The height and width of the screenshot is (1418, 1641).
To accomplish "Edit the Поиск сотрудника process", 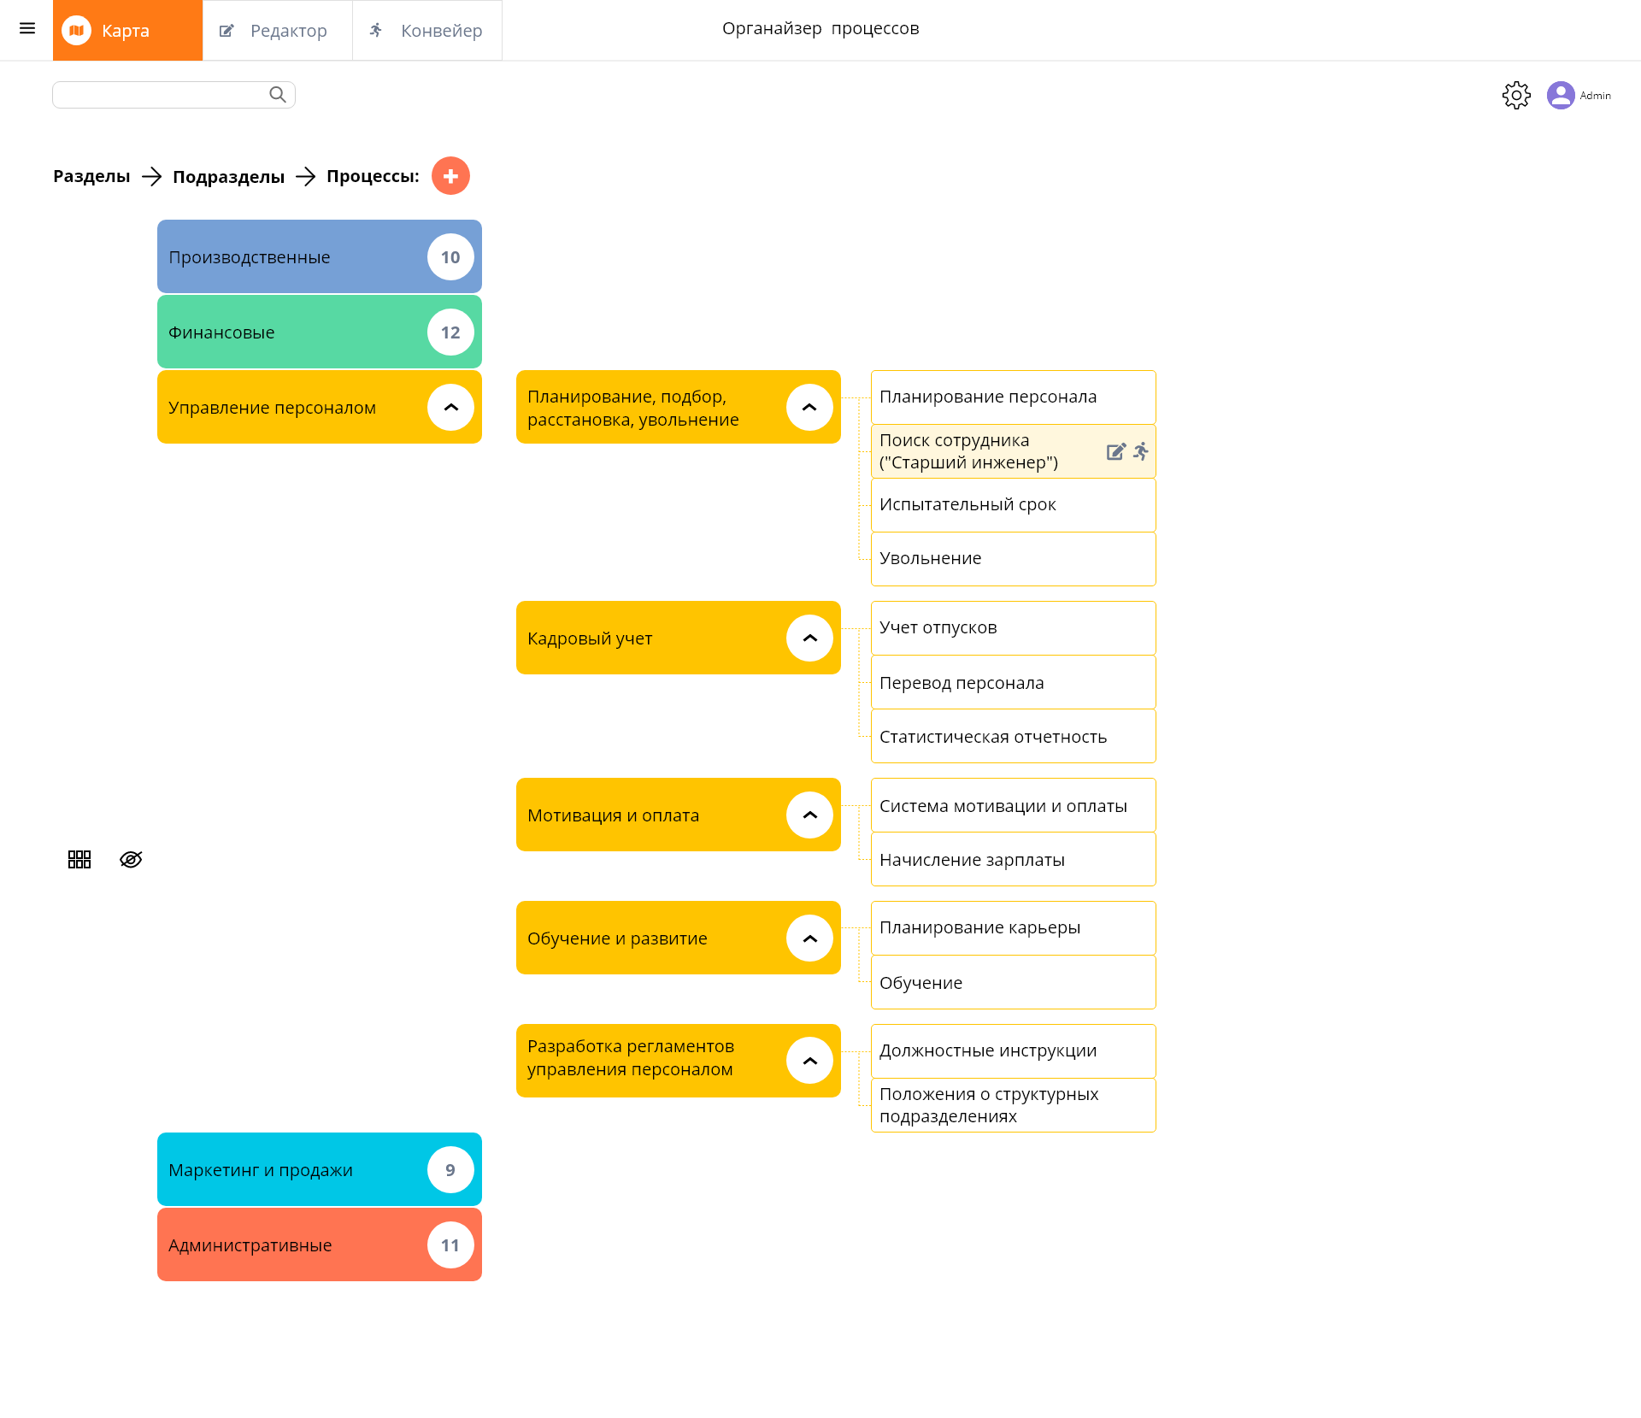I will pos(1115,451).
